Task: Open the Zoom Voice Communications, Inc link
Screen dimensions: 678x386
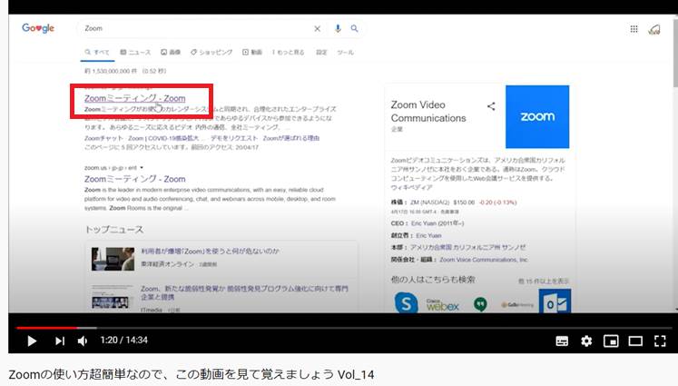Action: [484, 260]
